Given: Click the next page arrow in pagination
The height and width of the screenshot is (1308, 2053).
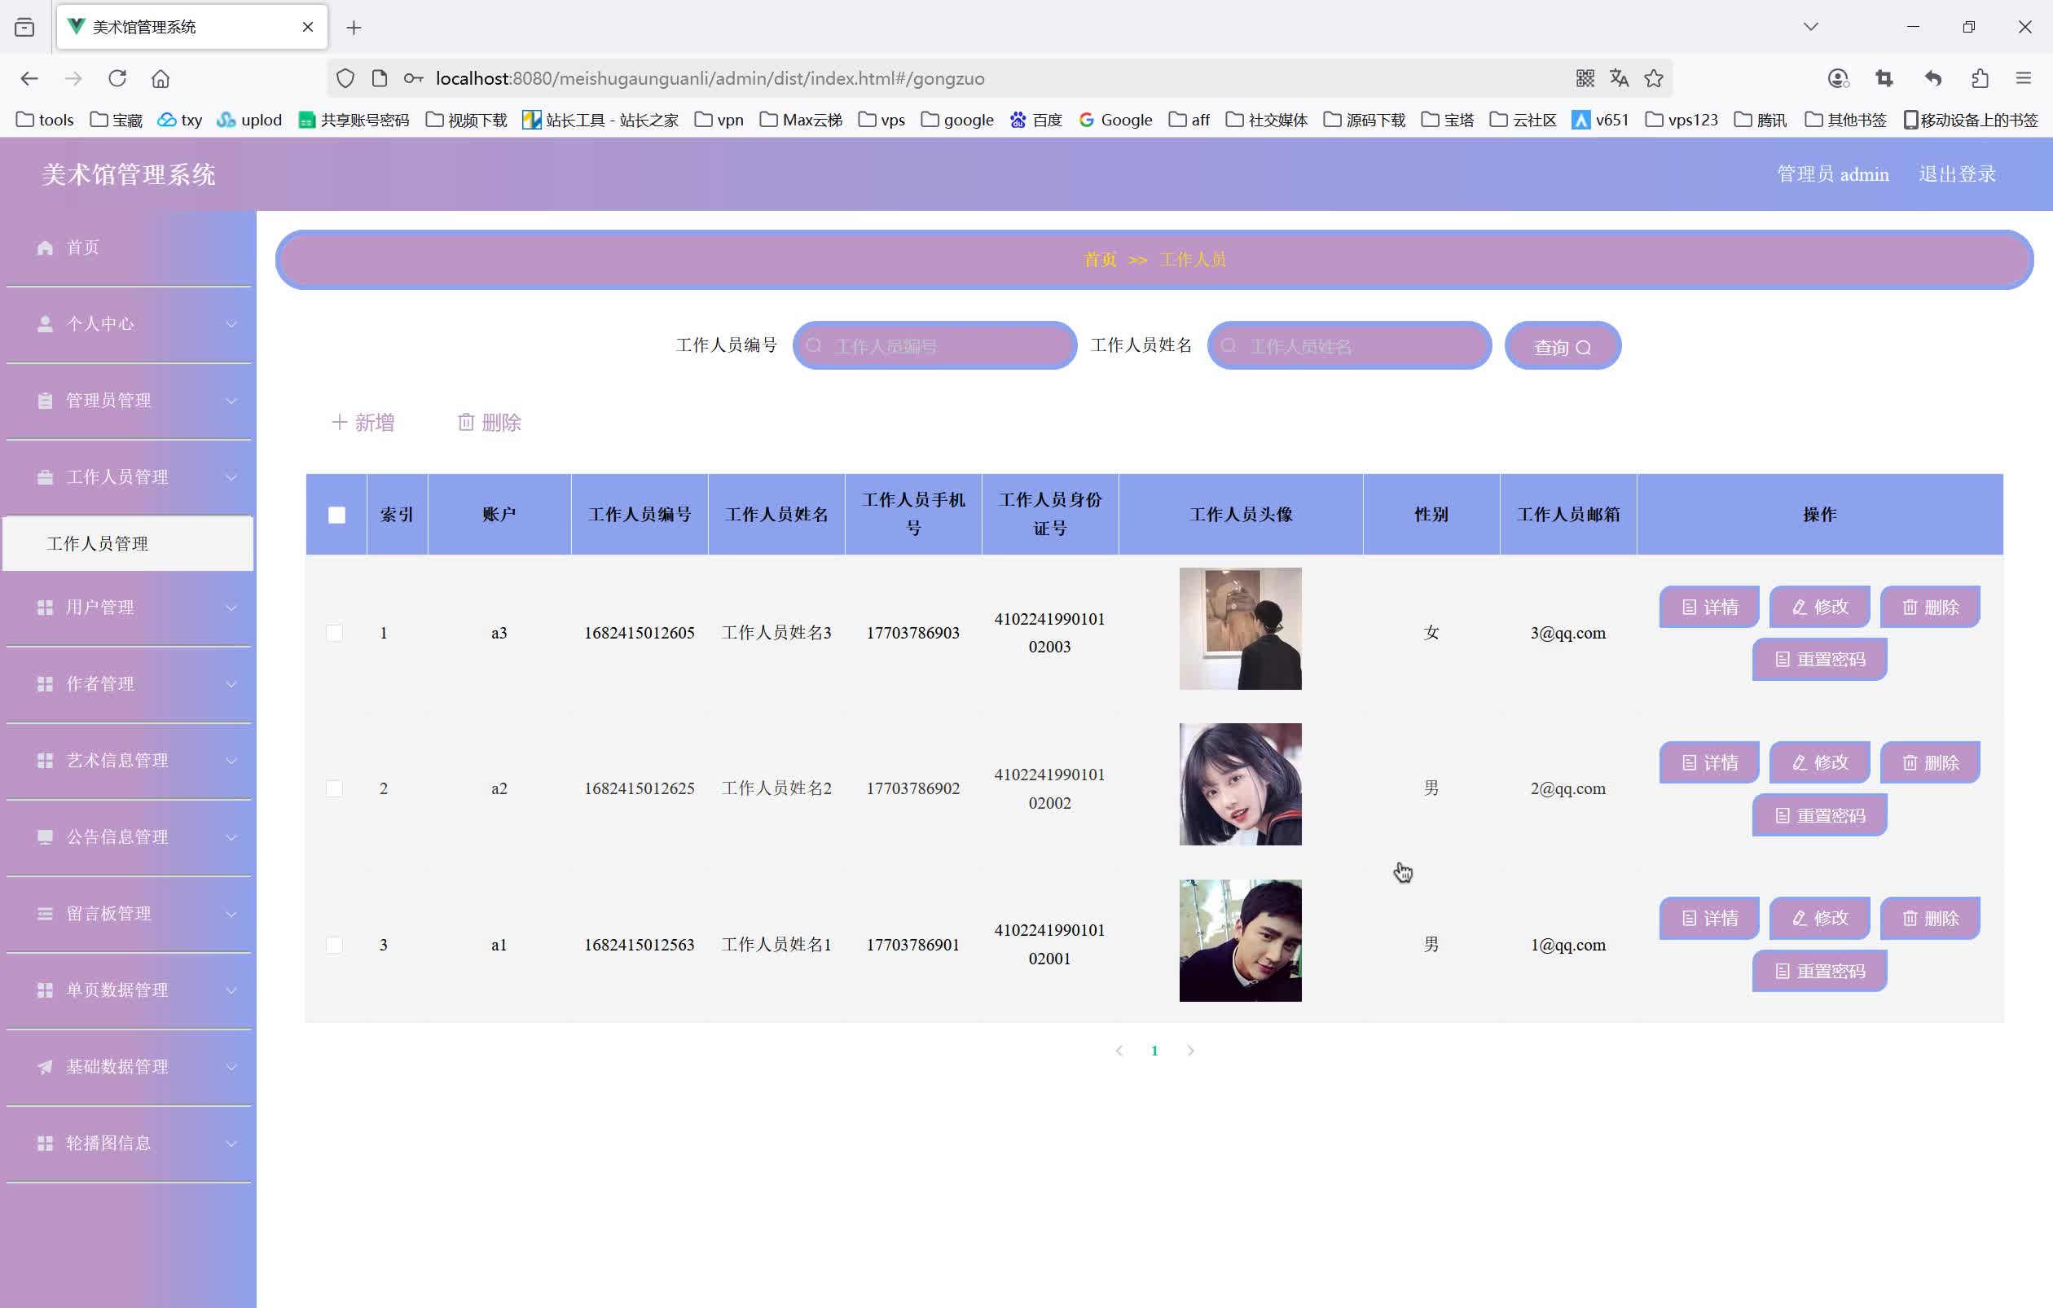Looking at the screenshot, I should tap(1191, 1051).
